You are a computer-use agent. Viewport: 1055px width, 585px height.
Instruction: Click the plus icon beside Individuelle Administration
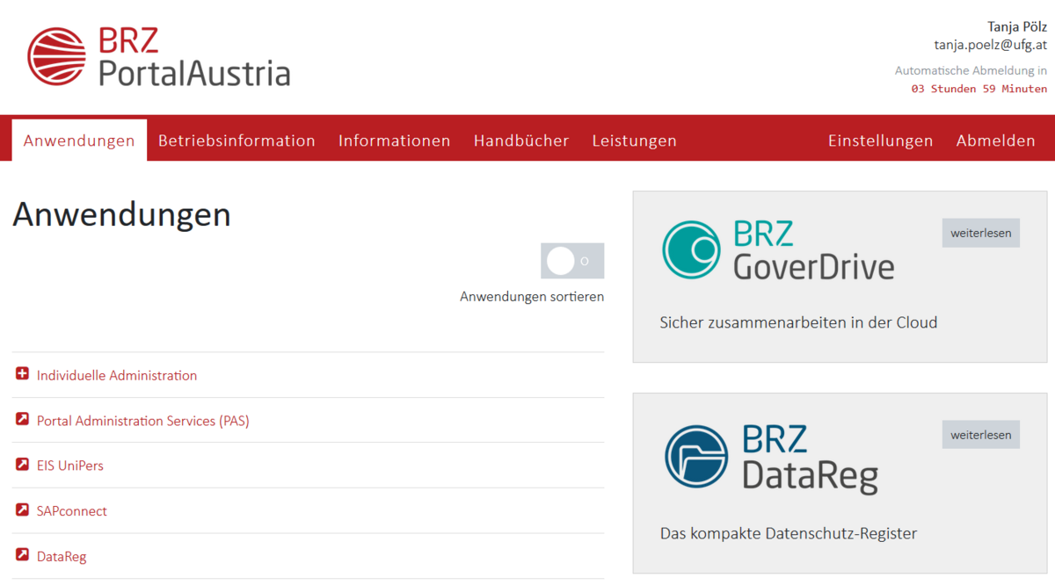[x=23, y=374]
